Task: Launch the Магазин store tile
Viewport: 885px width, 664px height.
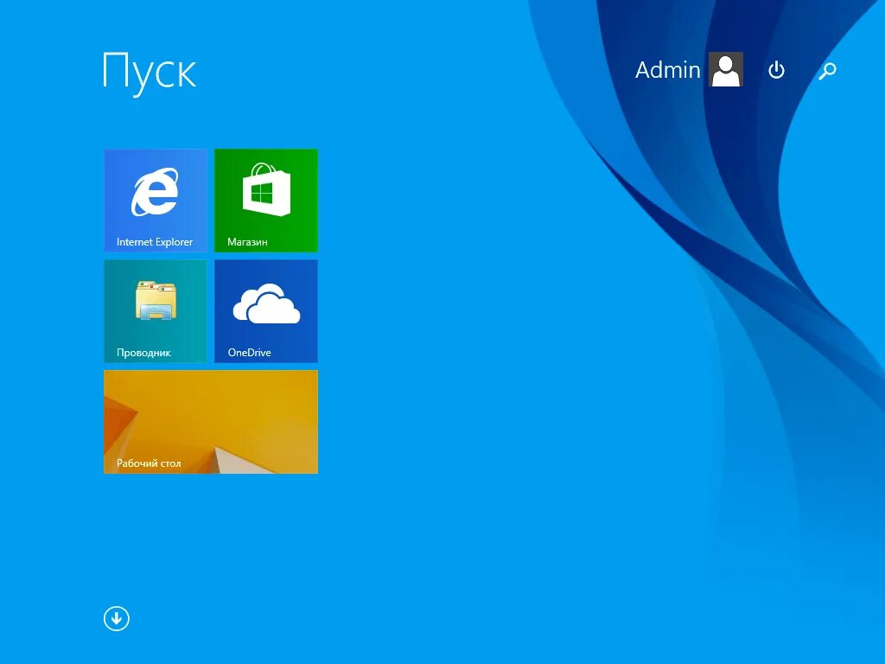Action: 266,201
